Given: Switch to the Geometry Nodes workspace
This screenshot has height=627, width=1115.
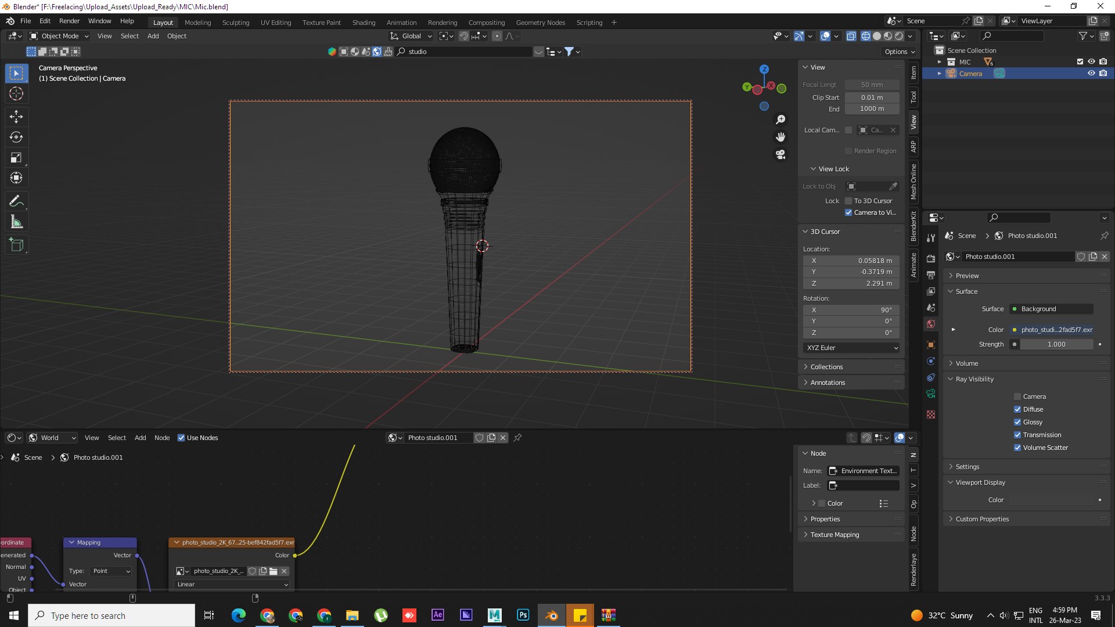Looking at the screenshot, I should [540, 23].
